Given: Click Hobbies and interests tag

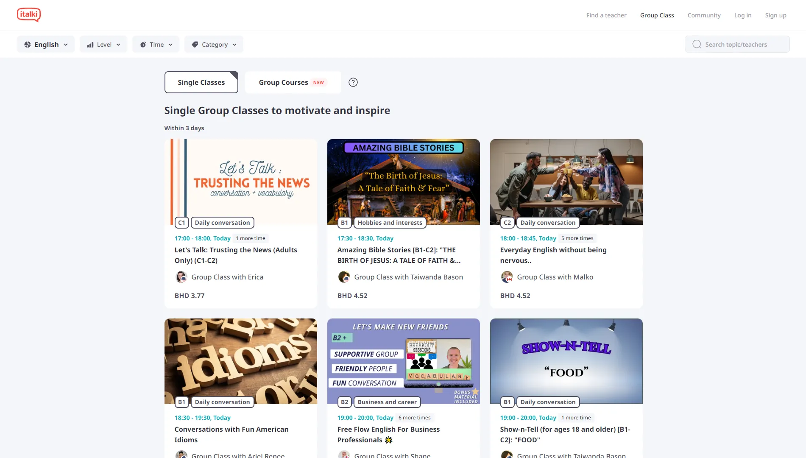Looking at the screenshot, I should (390, 223).
